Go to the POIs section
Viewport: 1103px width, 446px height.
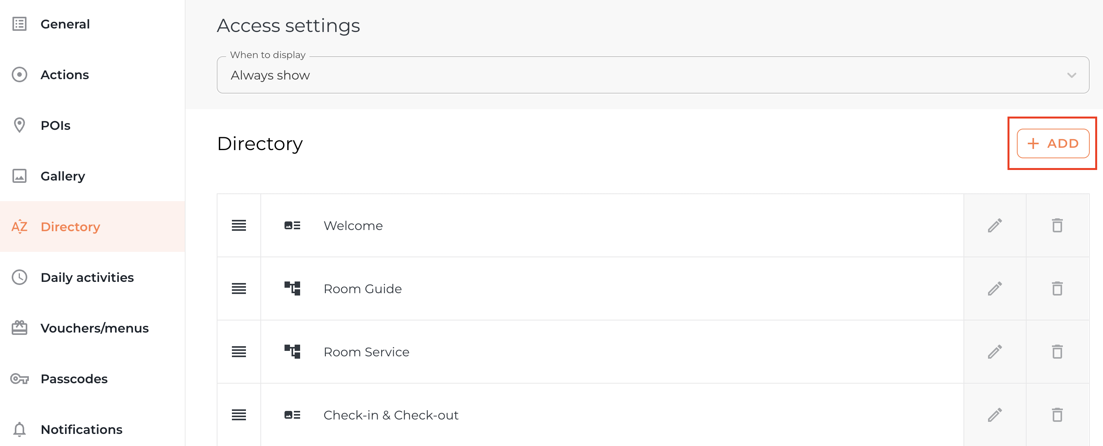coord(55,126)
